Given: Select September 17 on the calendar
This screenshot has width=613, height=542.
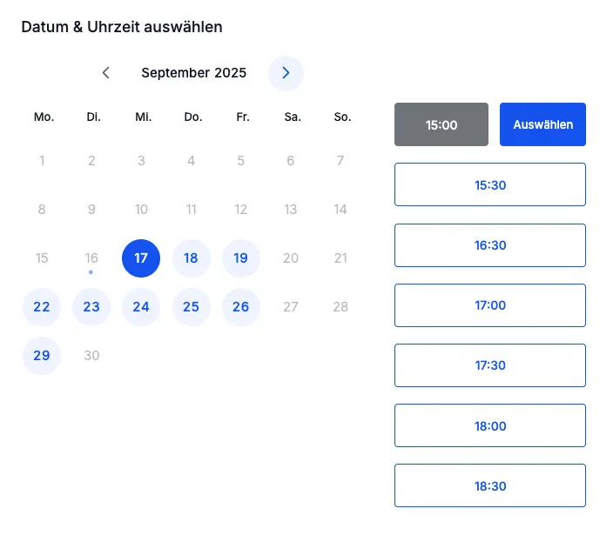Looking at the screenshot, I should [141, 258].
